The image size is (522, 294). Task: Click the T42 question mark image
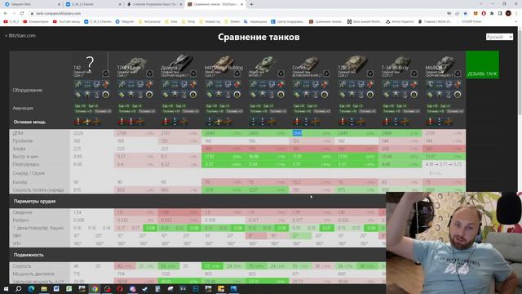point(90,63)
